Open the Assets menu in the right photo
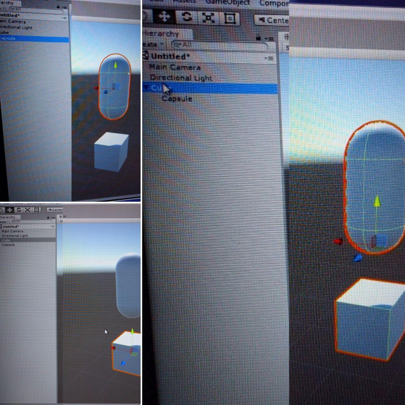The image size is (405, 405). point(185,2)
